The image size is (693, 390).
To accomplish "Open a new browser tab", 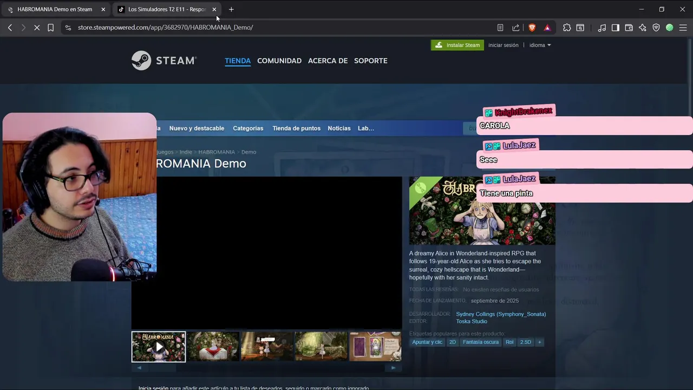I will (231, 9).
